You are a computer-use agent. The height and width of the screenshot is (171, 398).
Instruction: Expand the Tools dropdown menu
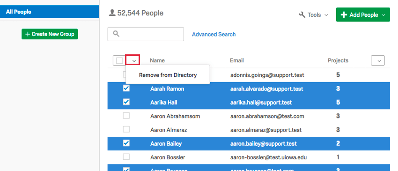[x=313, y=15]
